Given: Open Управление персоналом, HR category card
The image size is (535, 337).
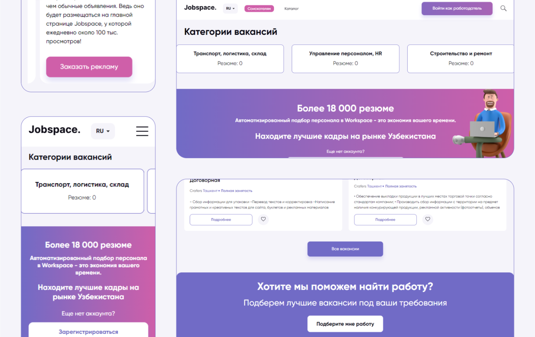Looking at the screenshot, I should 345,59.
